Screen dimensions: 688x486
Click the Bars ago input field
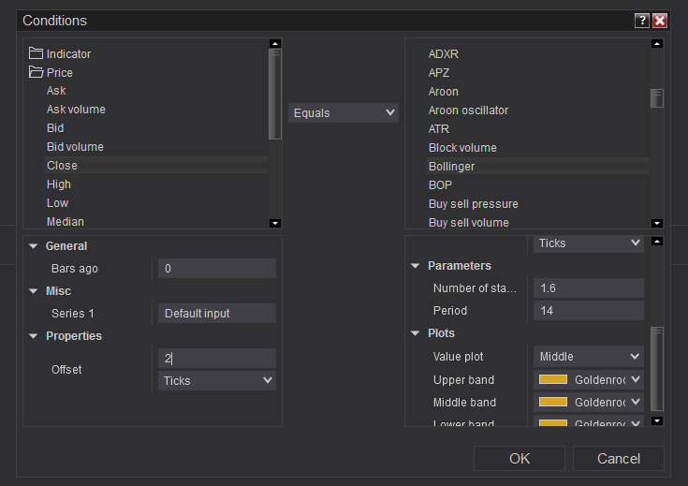[x=217, y=269]
